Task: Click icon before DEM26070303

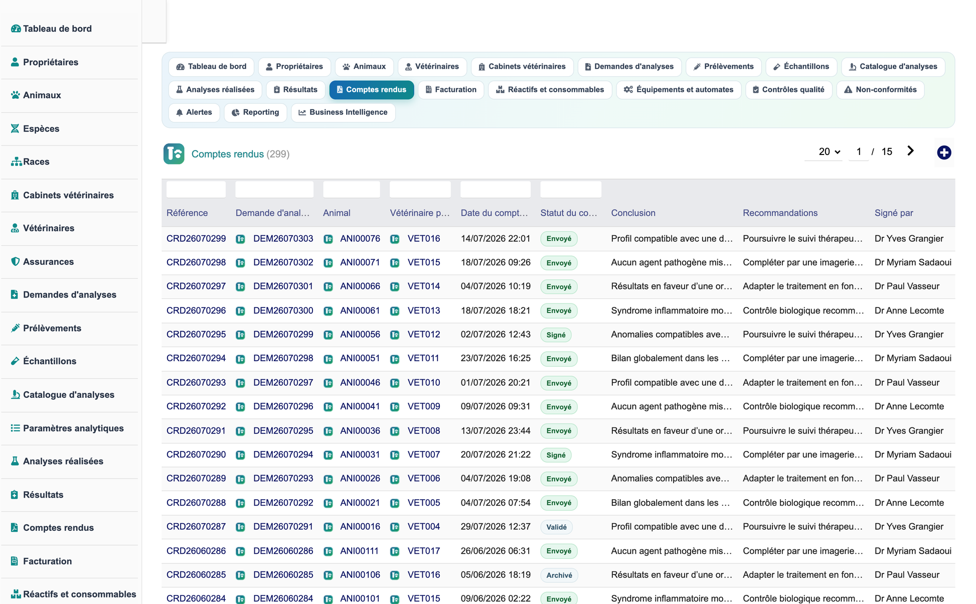Action: point(240,239)
